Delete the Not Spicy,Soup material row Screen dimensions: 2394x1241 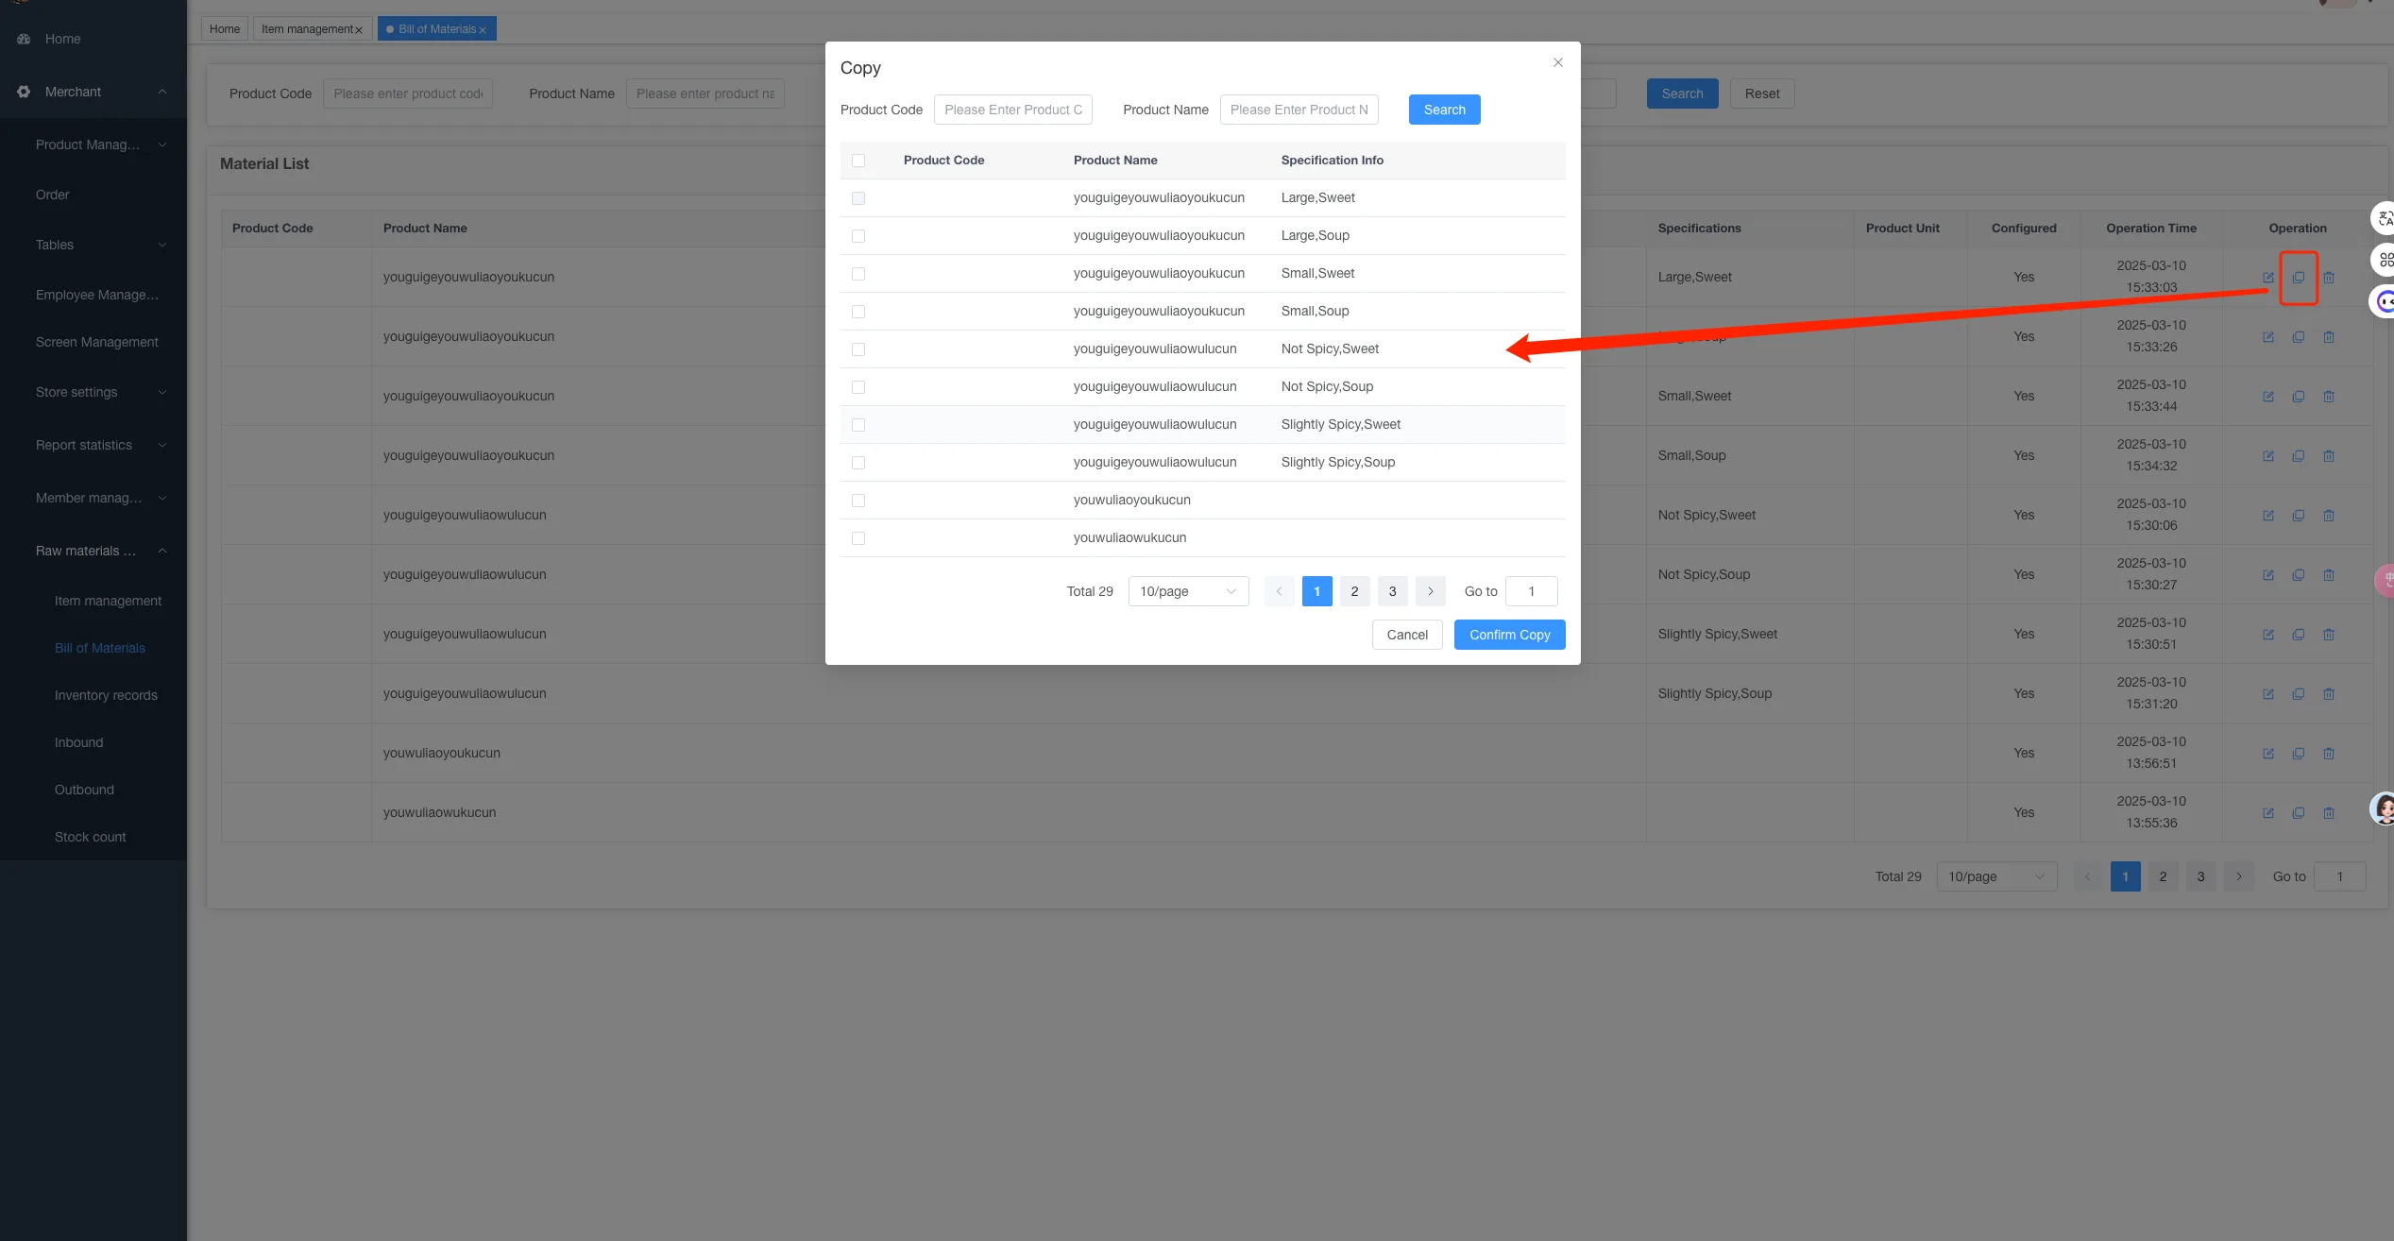(x=2328, y=575)
